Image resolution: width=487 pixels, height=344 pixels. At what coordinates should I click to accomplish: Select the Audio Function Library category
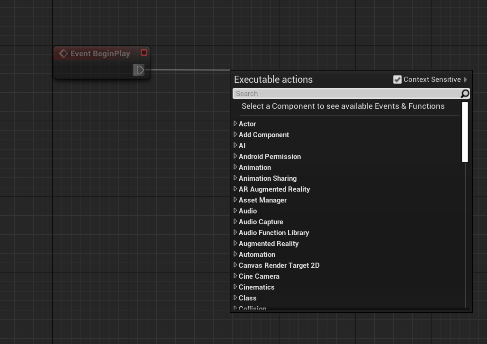(274, 232)
